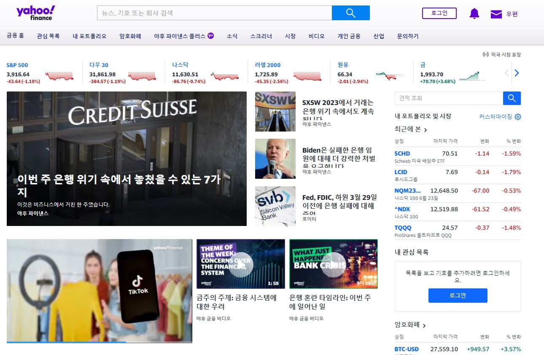
Task: Open the 비디오 menu
Action: coord(317,36)
